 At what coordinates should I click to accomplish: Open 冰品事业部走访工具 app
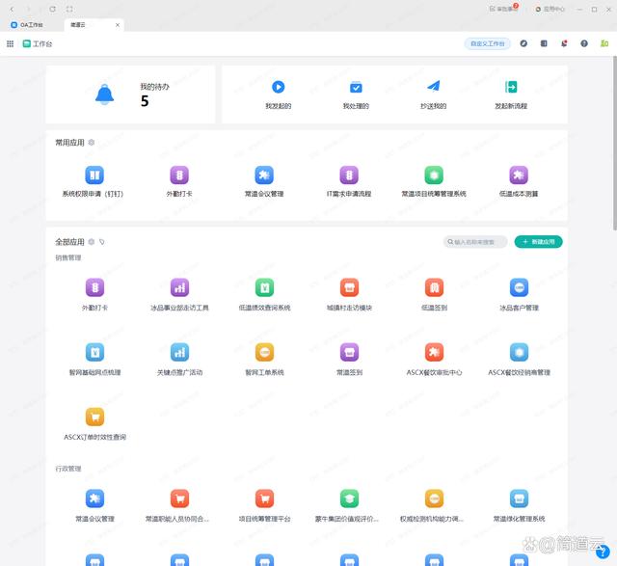(x=179, y=287)
